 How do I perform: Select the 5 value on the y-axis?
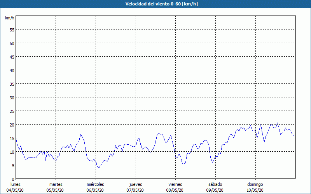(x=13, y=166)
